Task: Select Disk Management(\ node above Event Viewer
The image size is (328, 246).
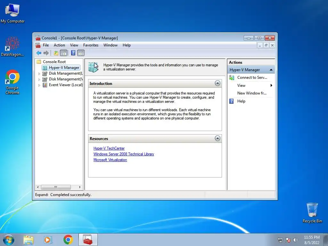Action: (62, 79)
